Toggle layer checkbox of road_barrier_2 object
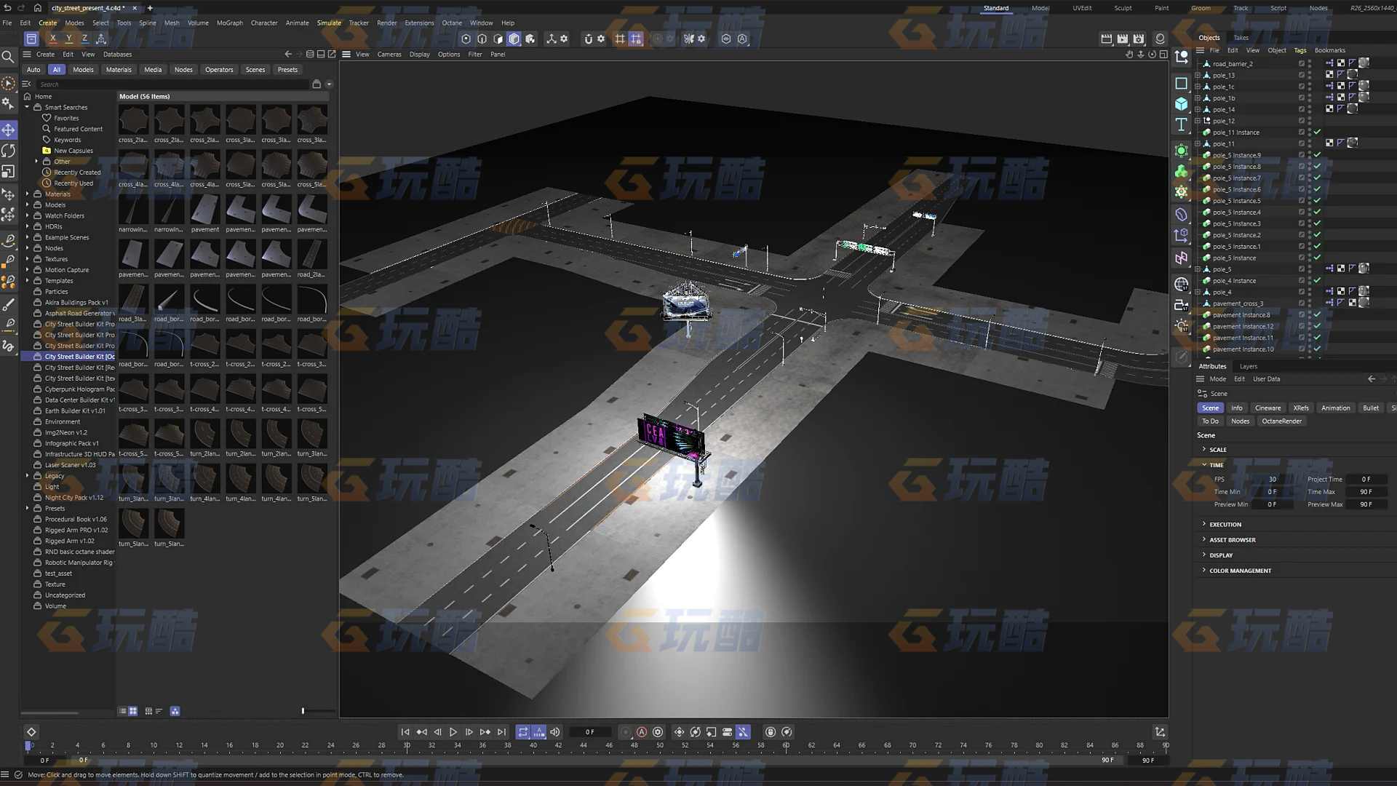The width and height of the screenshot is (1397, 786). tap(1302, 63)
